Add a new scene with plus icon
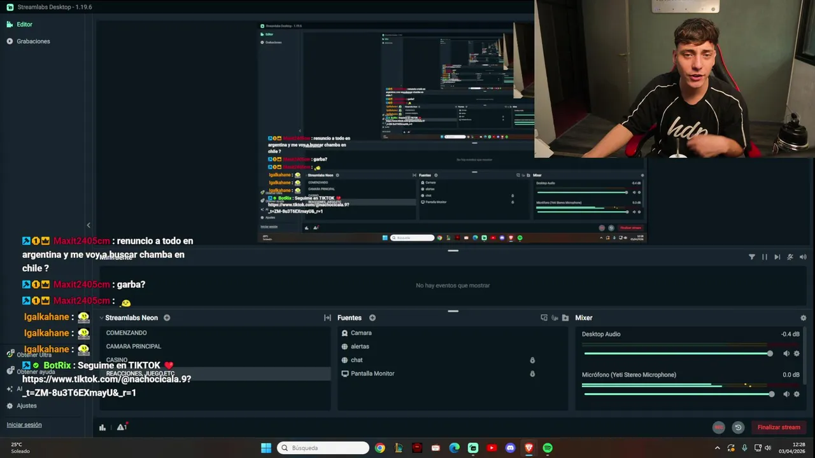The height and width of the screenshot is (458, 815). [x=167, y=318]
